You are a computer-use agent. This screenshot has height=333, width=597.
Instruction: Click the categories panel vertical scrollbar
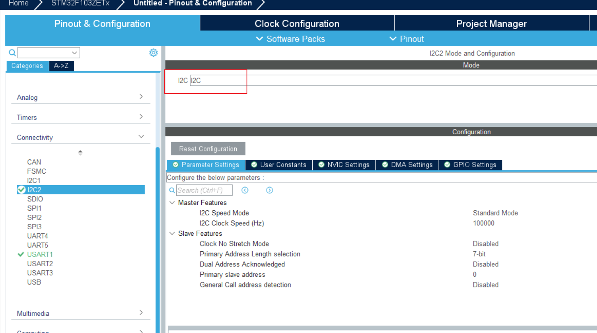click(x=158, y=240)
